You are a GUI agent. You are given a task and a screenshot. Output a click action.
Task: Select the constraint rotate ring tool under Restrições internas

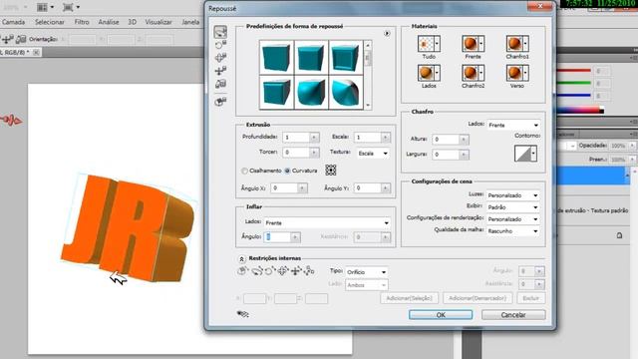coord(256,270)
